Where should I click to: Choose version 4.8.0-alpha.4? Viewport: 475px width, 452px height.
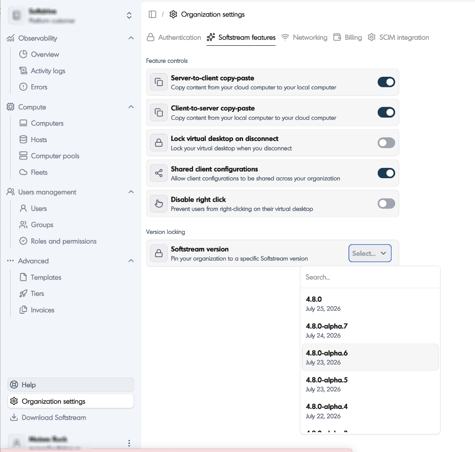coord(370,411)
